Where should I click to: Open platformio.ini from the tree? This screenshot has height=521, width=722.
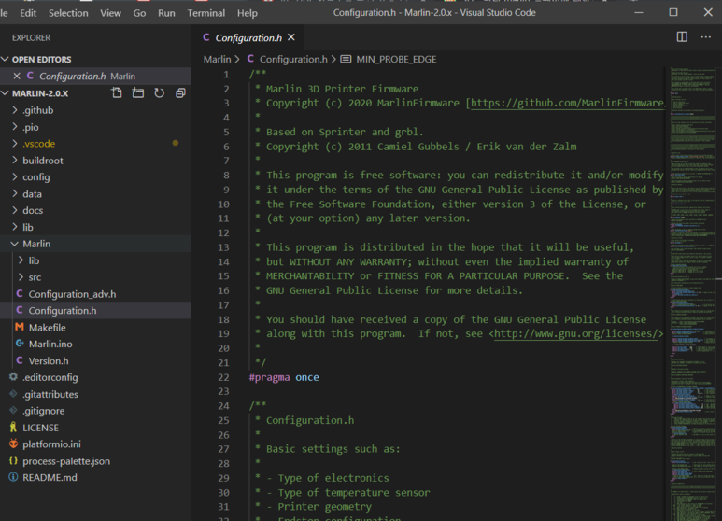coord(51,444)
